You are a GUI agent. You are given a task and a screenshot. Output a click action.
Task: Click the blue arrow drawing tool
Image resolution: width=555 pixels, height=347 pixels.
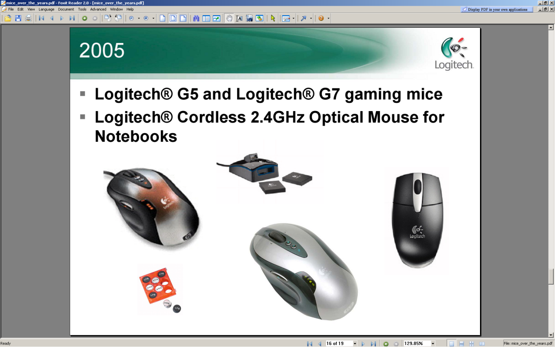[304, 18]
